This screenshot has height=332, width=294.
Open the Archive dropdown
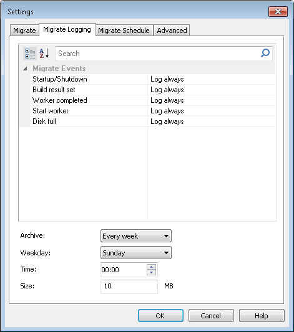(136, 235)
